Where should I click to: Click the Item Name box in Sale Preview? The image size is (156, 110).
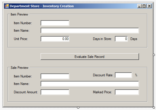(x=90, y=84)
